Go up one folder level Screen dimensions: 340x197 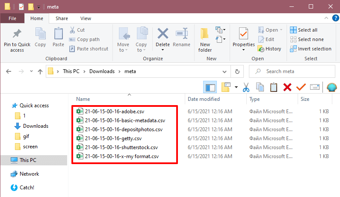click(x=40, y=71)
